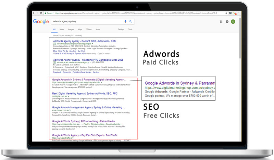This screenshot has width=274, height=160.
Task: Switch to the Images search tab
Action: tap(71, 29)
